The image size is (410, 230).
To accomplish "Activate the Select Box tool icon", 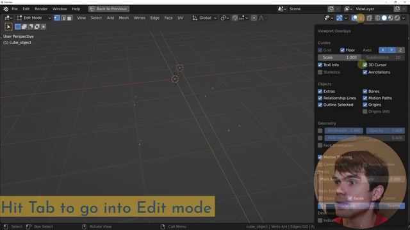I will tap(8, 27).
